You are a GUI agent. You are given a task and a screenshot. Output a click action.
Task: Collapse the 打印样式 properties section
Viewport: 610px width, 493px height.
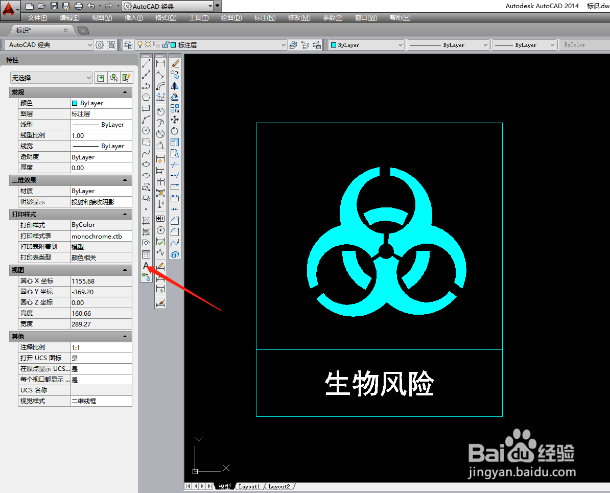tap(125, 215)
